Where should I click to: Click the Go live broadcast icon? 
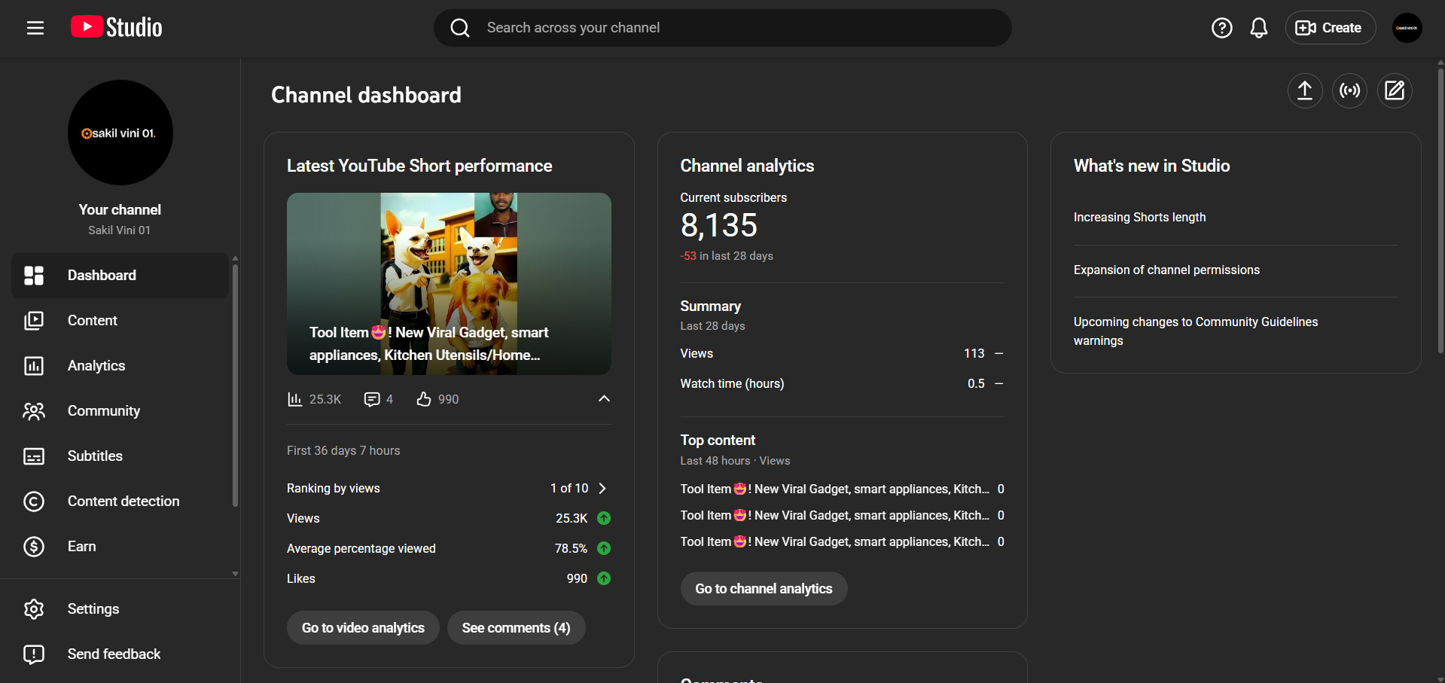coord(1349,91)
